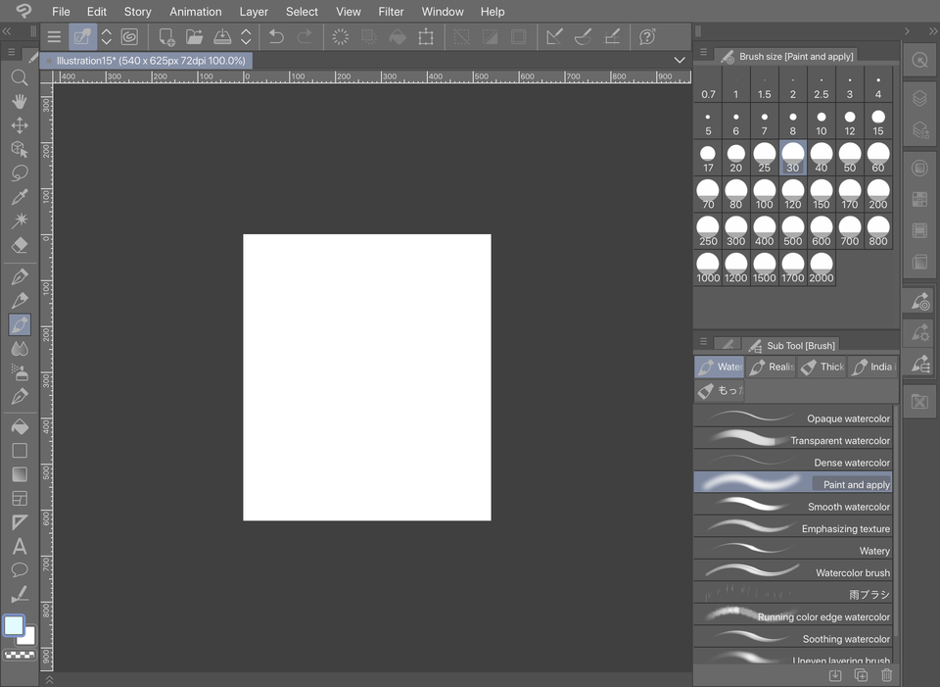Viewport: 940px width, 687px height.
Task: Open the tool palette menu icon
Action: pyautogui.click(x=12, y=52)
